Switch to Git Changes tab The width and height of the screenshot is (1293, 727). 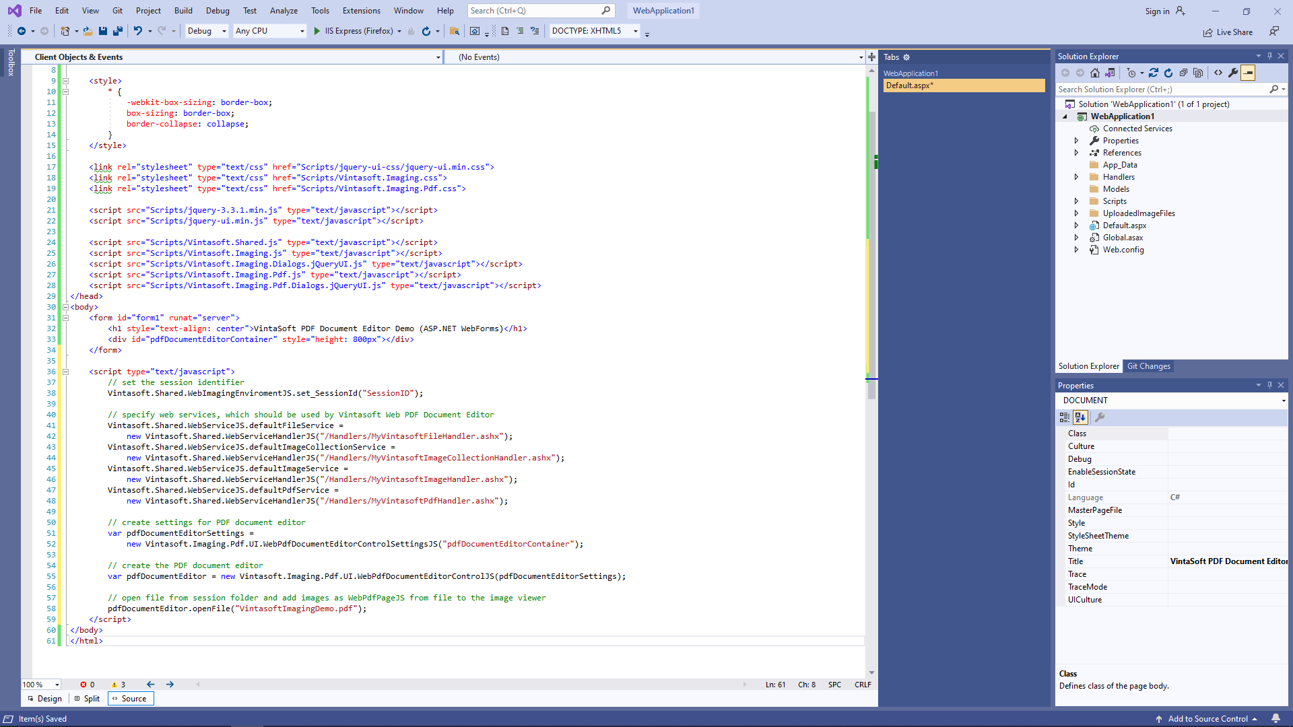click(x=1148, y=366)
